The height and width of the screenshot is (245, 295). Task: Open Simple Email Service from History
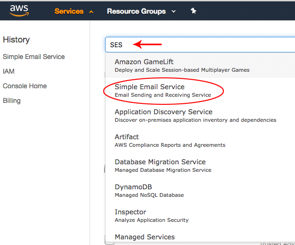point(34,57)
